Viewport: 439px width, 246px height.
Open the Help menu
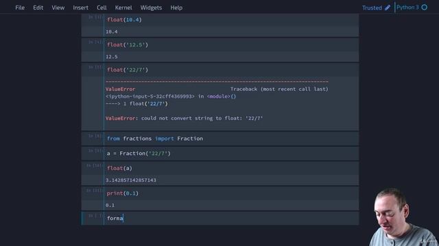point(176,8)
